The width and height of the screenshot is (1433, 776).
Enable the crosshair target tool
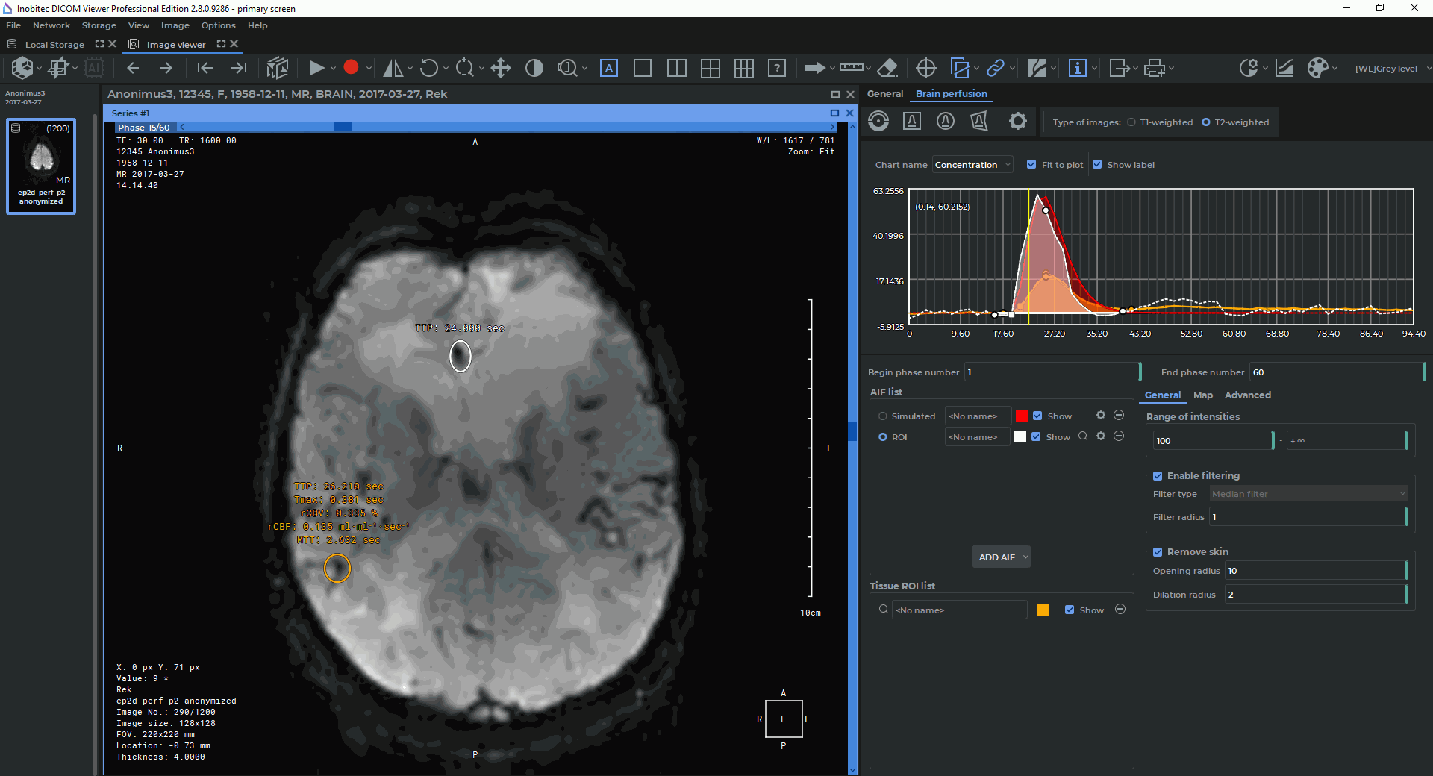point(926,68)
